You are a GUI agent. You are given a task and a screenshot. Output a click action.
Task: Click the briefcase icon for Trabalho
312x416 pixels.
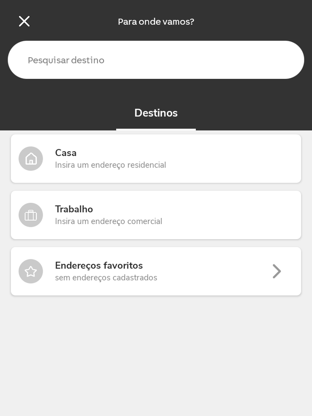tap(31, 215)
